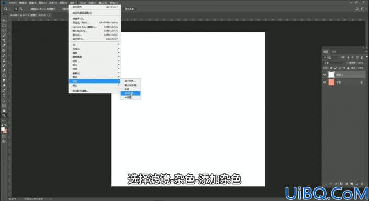369x201 pixels.
Task: Select the Rectangle shape tool
Action: 4,105
